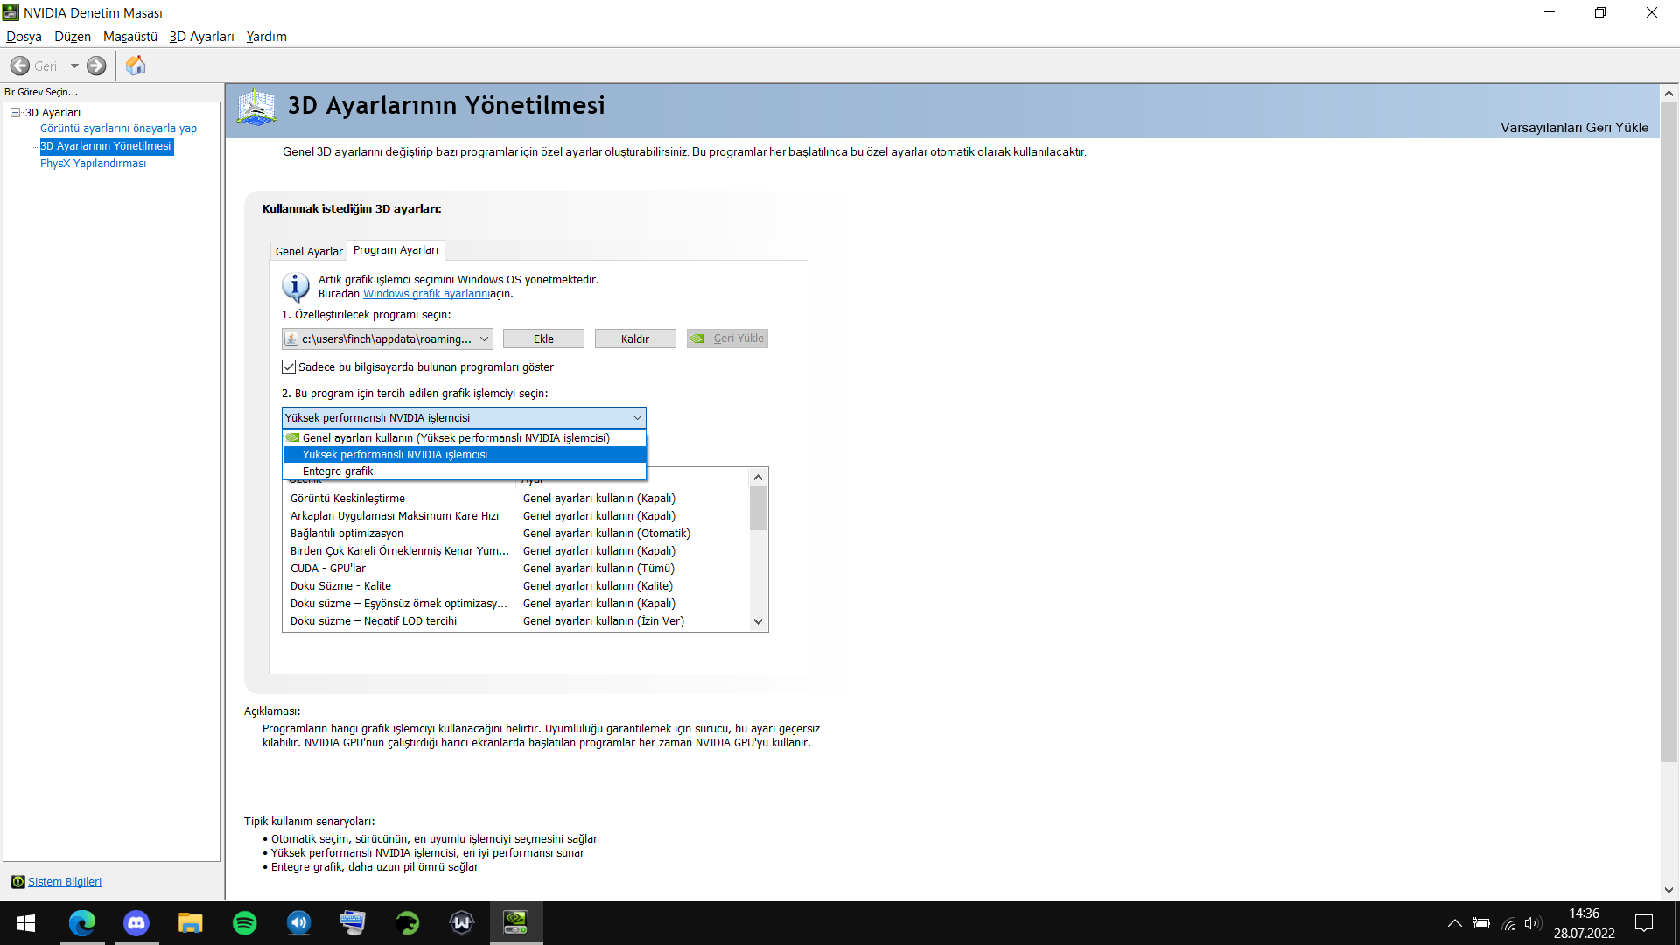Click the Home icon in toolbar
Screen dimensions: 1680x945
(136, 66)
